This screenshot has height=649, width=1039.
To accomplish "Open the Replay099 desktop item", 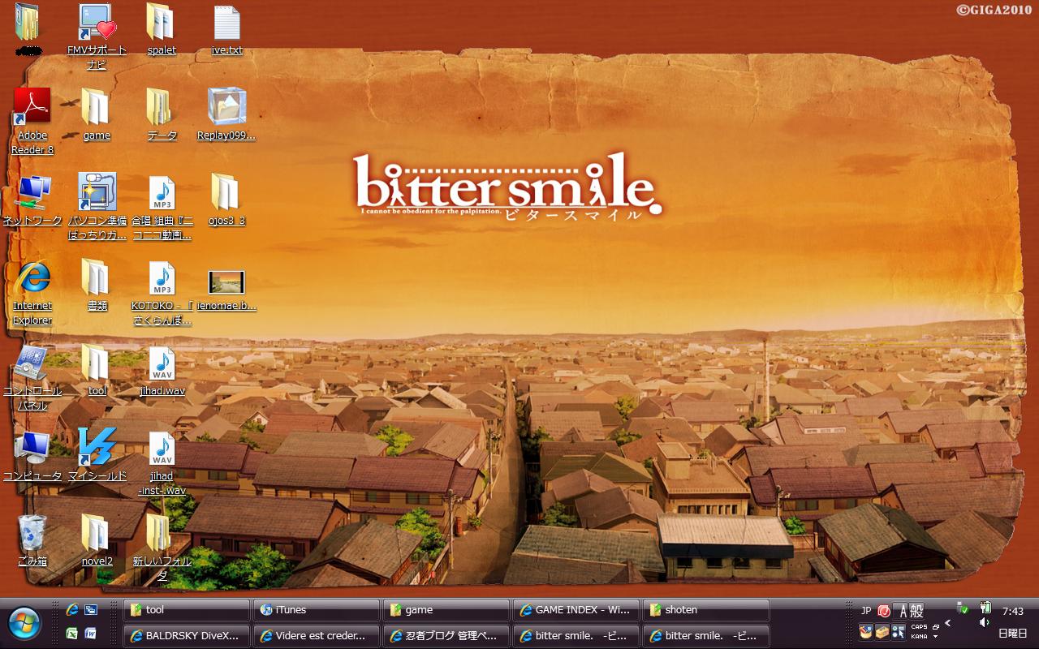I will [226, 114].
